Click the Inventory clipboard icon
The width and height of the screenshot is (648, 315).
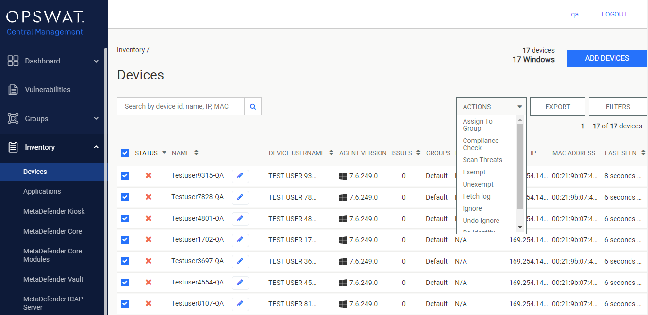pyautogui.click(x=13, y=147)
